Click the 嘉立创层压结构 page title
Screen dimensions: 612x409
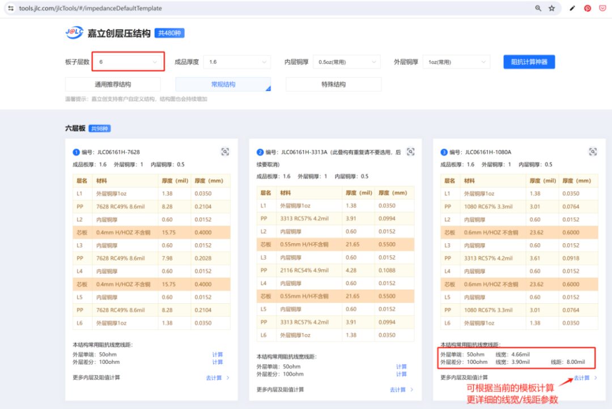(x=119, y=33)
